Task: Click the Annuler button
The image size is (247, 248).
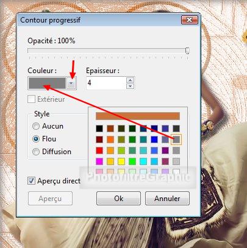Action: 167,199
